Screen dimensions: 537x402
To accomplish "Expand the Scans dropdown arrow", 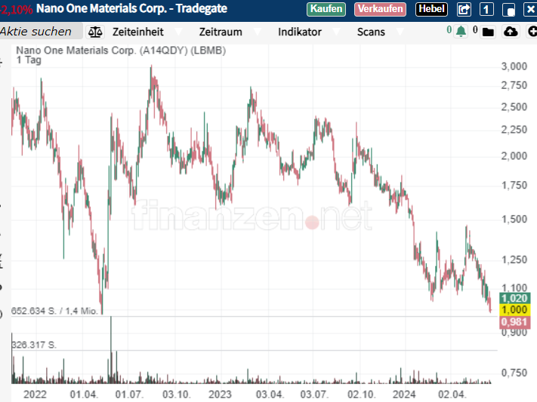I will coord(400,32).
